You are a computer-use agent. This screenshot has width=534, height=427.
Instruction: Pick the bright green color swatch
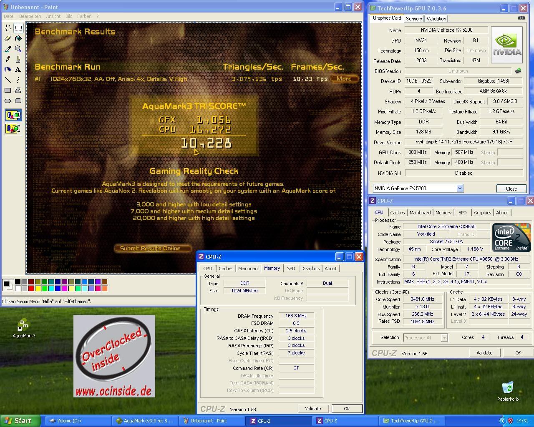45,288
